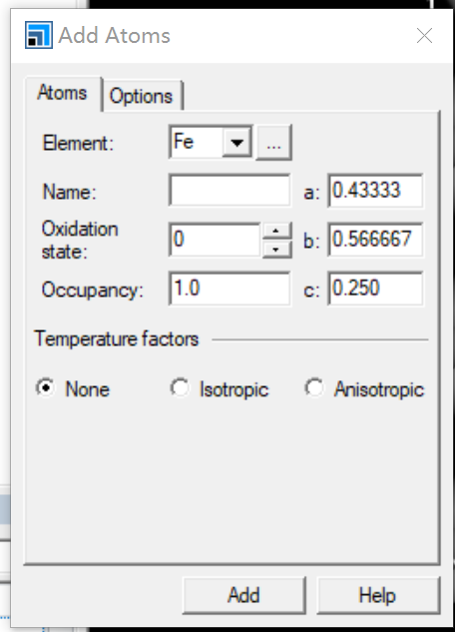
Task: Choose Anisotropic temperature factors
Action: click(365, 389)
